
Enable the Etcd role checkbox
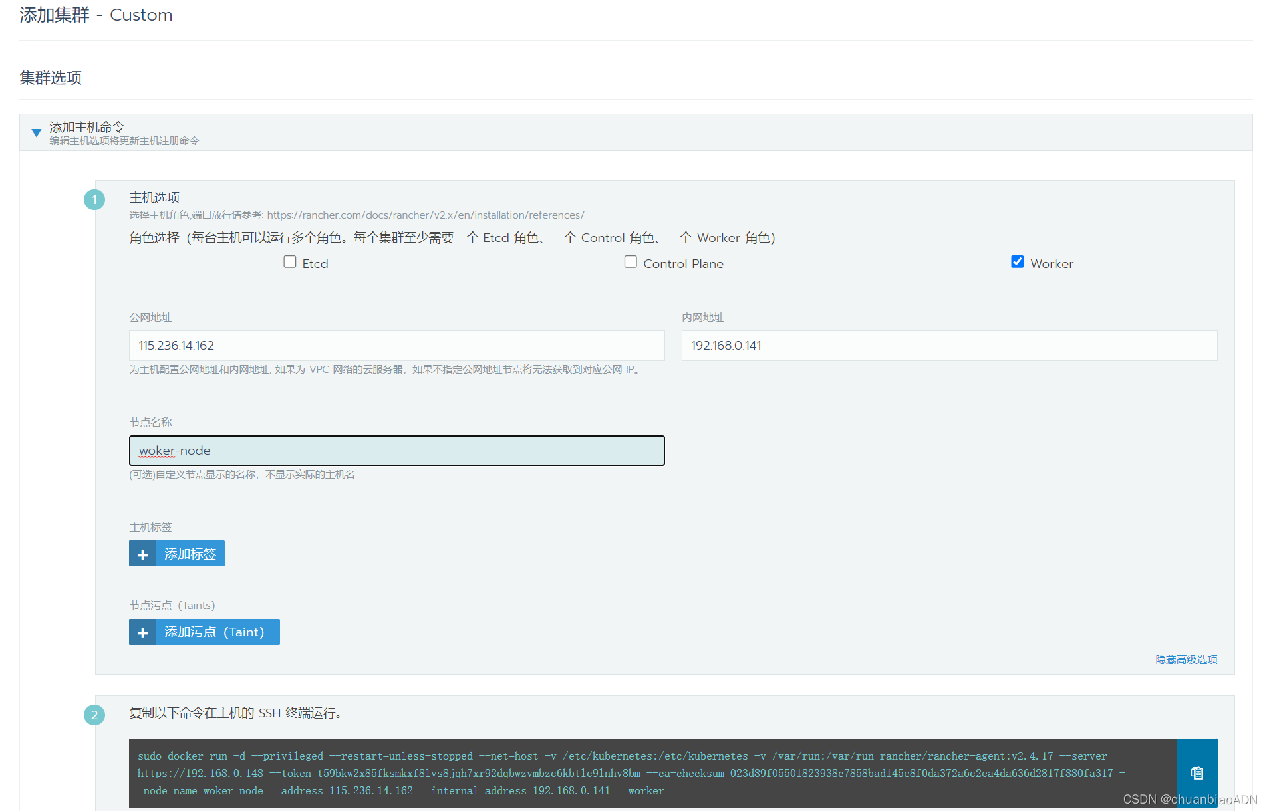tap(290, 262)
